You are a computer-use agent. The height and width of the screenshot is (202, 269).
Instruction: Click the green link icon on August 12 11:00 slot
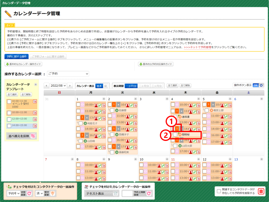[x=226, y=172]
